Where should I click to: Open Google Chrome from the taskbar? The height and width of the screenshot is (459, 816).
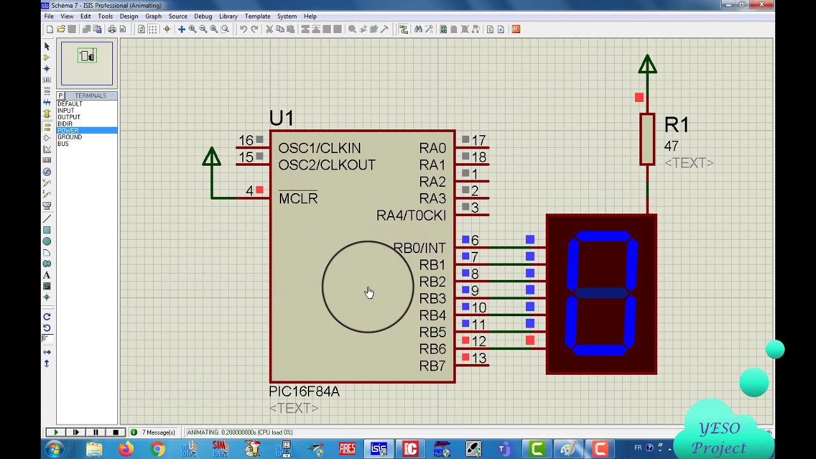(x=157, y=449)
